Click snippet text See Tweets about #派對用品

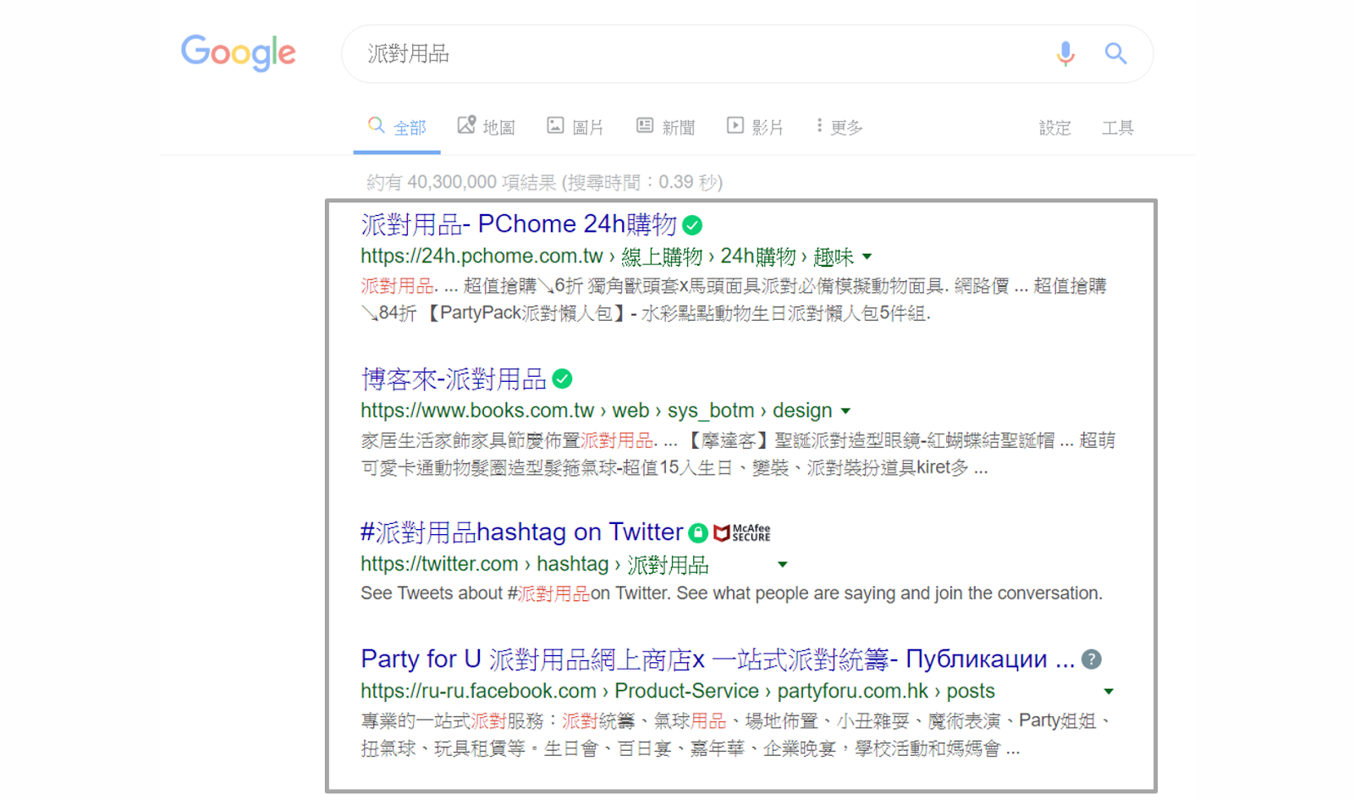coord(475,593)
